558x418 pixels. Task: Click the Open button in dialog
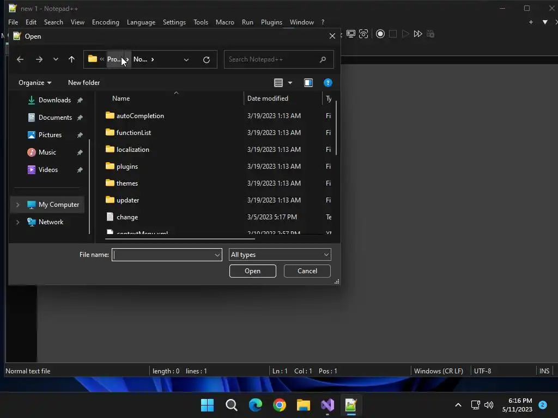coord(253,271)
